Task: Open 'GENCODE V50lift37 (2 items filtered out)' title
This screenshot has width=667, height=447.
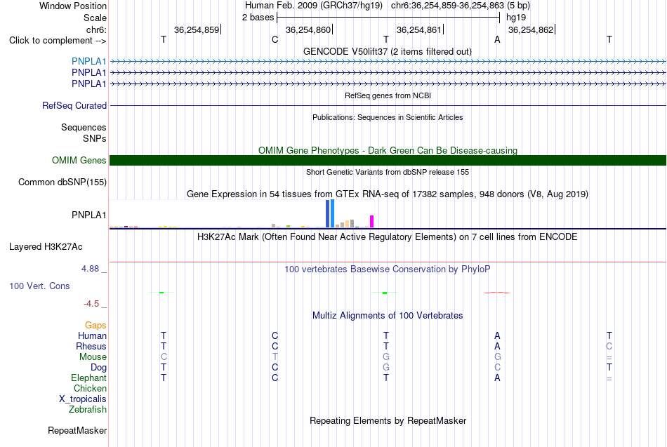Action: 387,51
